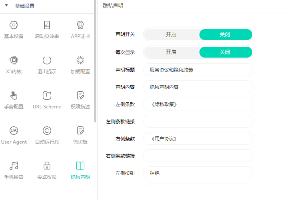Open the 安卓权限 lock icon

pyautogui.click(x=47, y=166)
